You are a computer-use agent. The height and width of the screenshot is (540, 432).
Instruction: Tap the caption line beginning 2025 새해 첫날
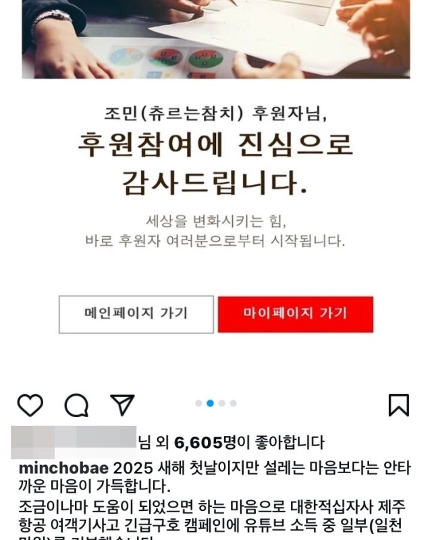(x=215, y=477)
